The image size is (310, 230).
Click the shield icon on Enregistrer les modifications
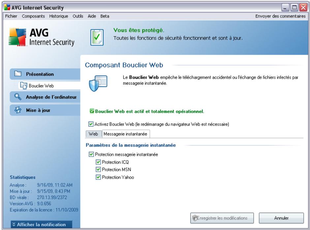coord(195,218)
